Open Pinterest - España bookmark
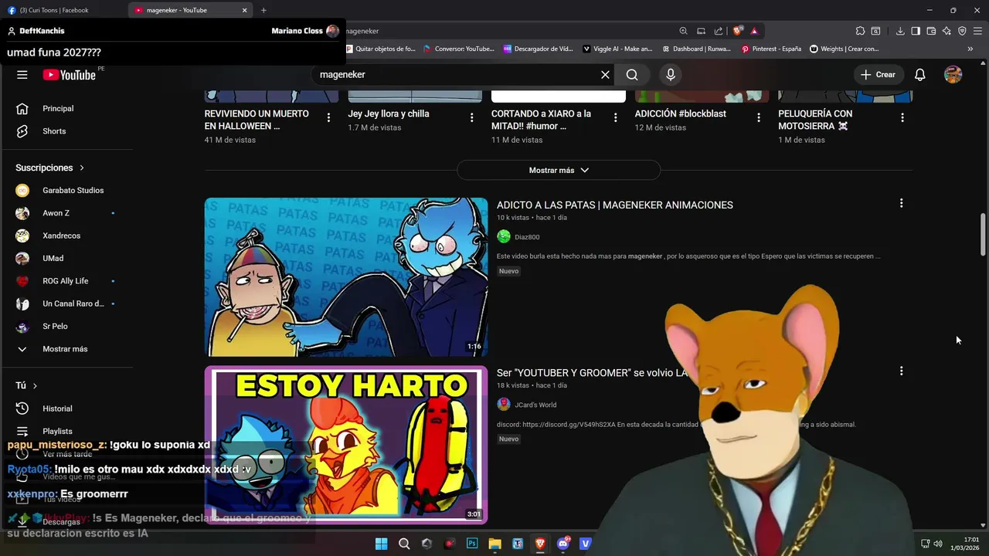 click(771, 49)
